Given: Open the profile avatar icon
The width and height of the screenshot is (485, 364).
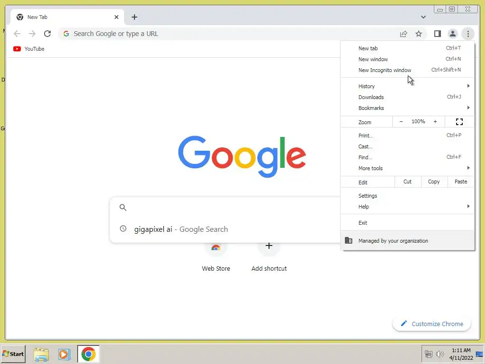Looking at the screenshot, I should click(x=452, y=34).
